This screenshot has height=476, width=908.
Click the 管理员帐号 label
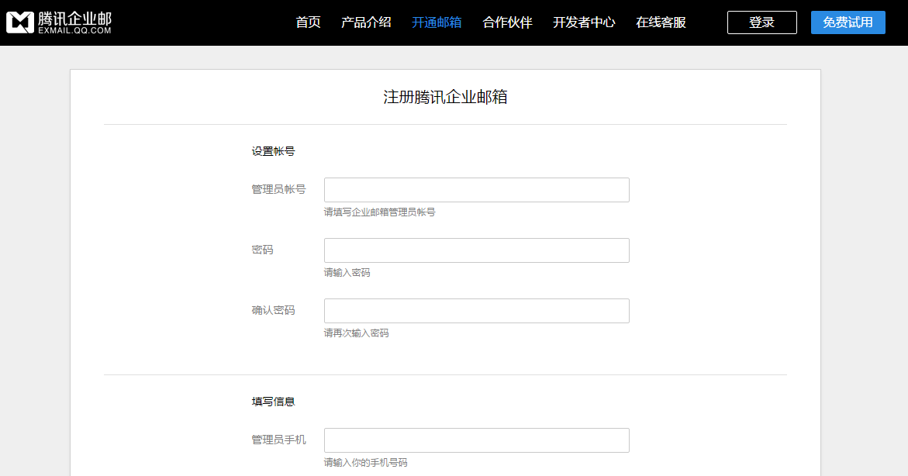(278, 189)
